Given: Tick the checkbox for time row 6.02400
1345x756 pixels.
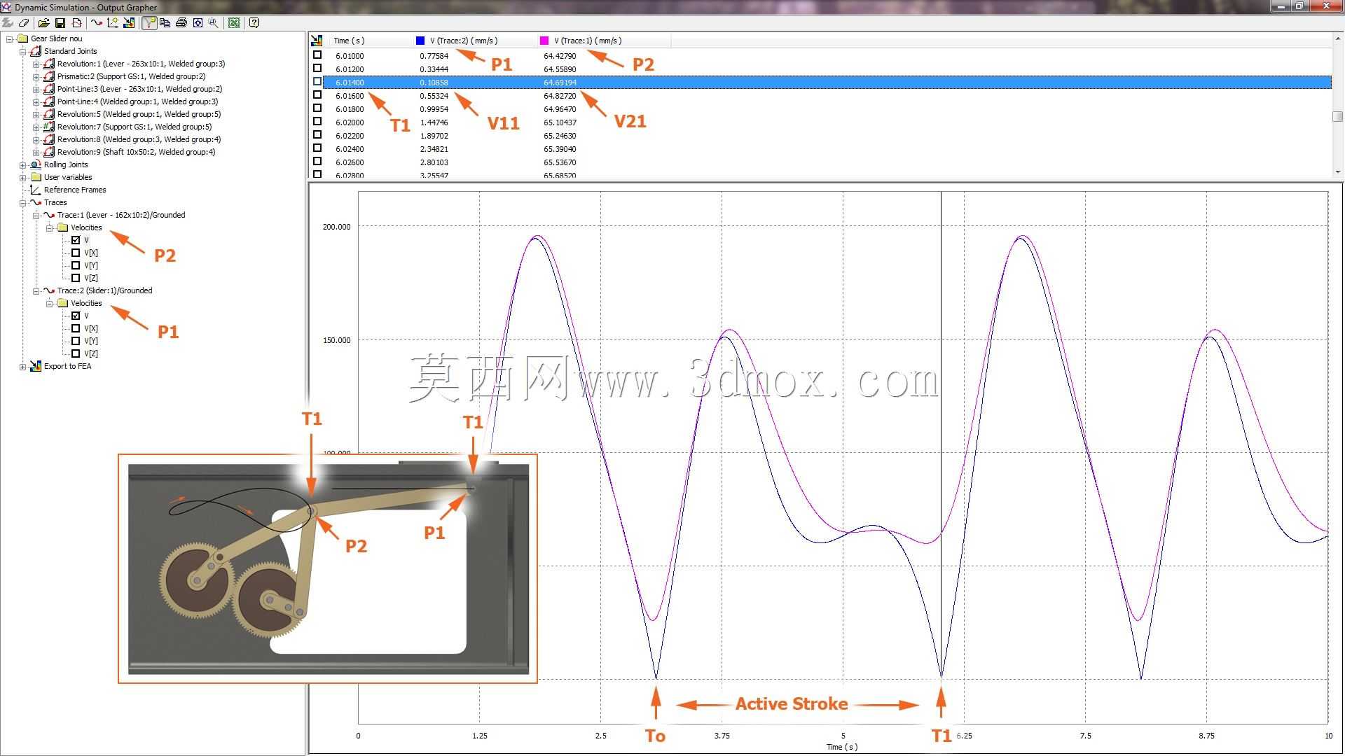Looking at the screenshot, I should pyautogui.click(x=317, y=148).
